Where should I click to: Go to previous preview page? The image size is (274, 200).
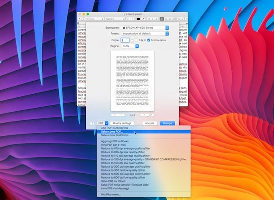click(x=121, y=115)
